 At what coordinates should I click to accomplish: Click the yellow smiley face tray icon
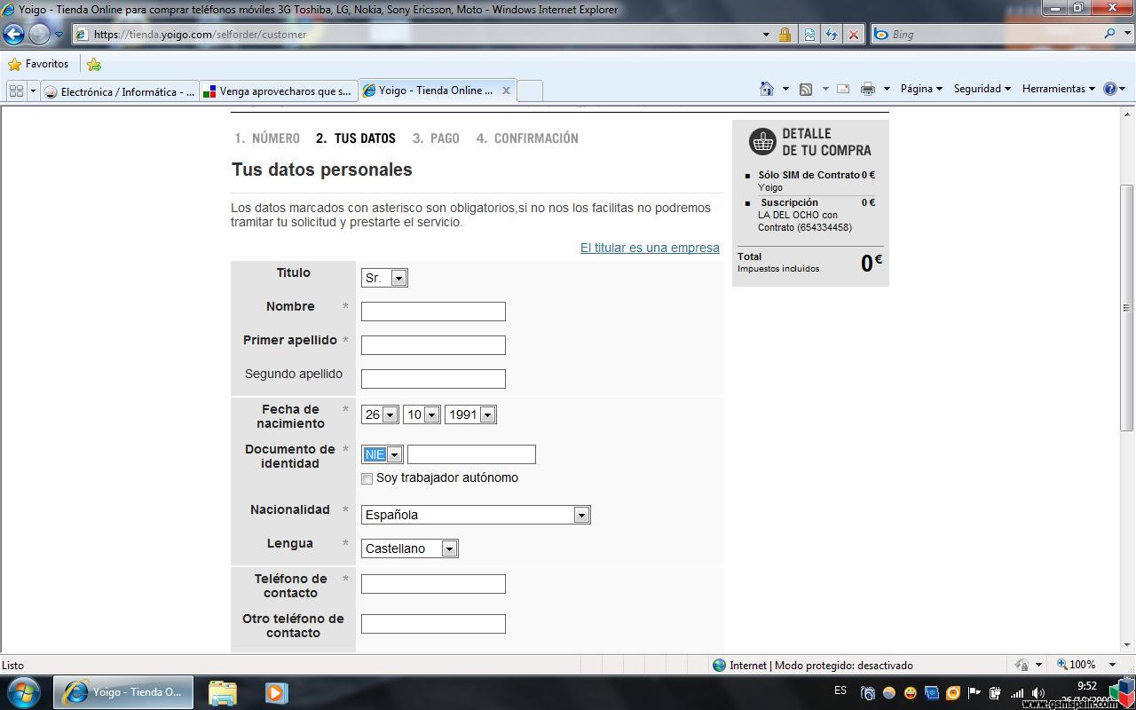click(911, 693)
